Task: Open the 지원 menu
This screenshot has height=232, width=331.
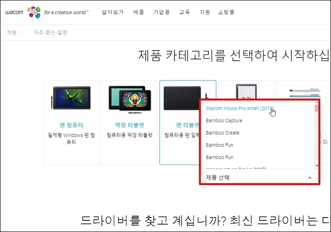Action: pyautogui.click(x=205, y=12)
